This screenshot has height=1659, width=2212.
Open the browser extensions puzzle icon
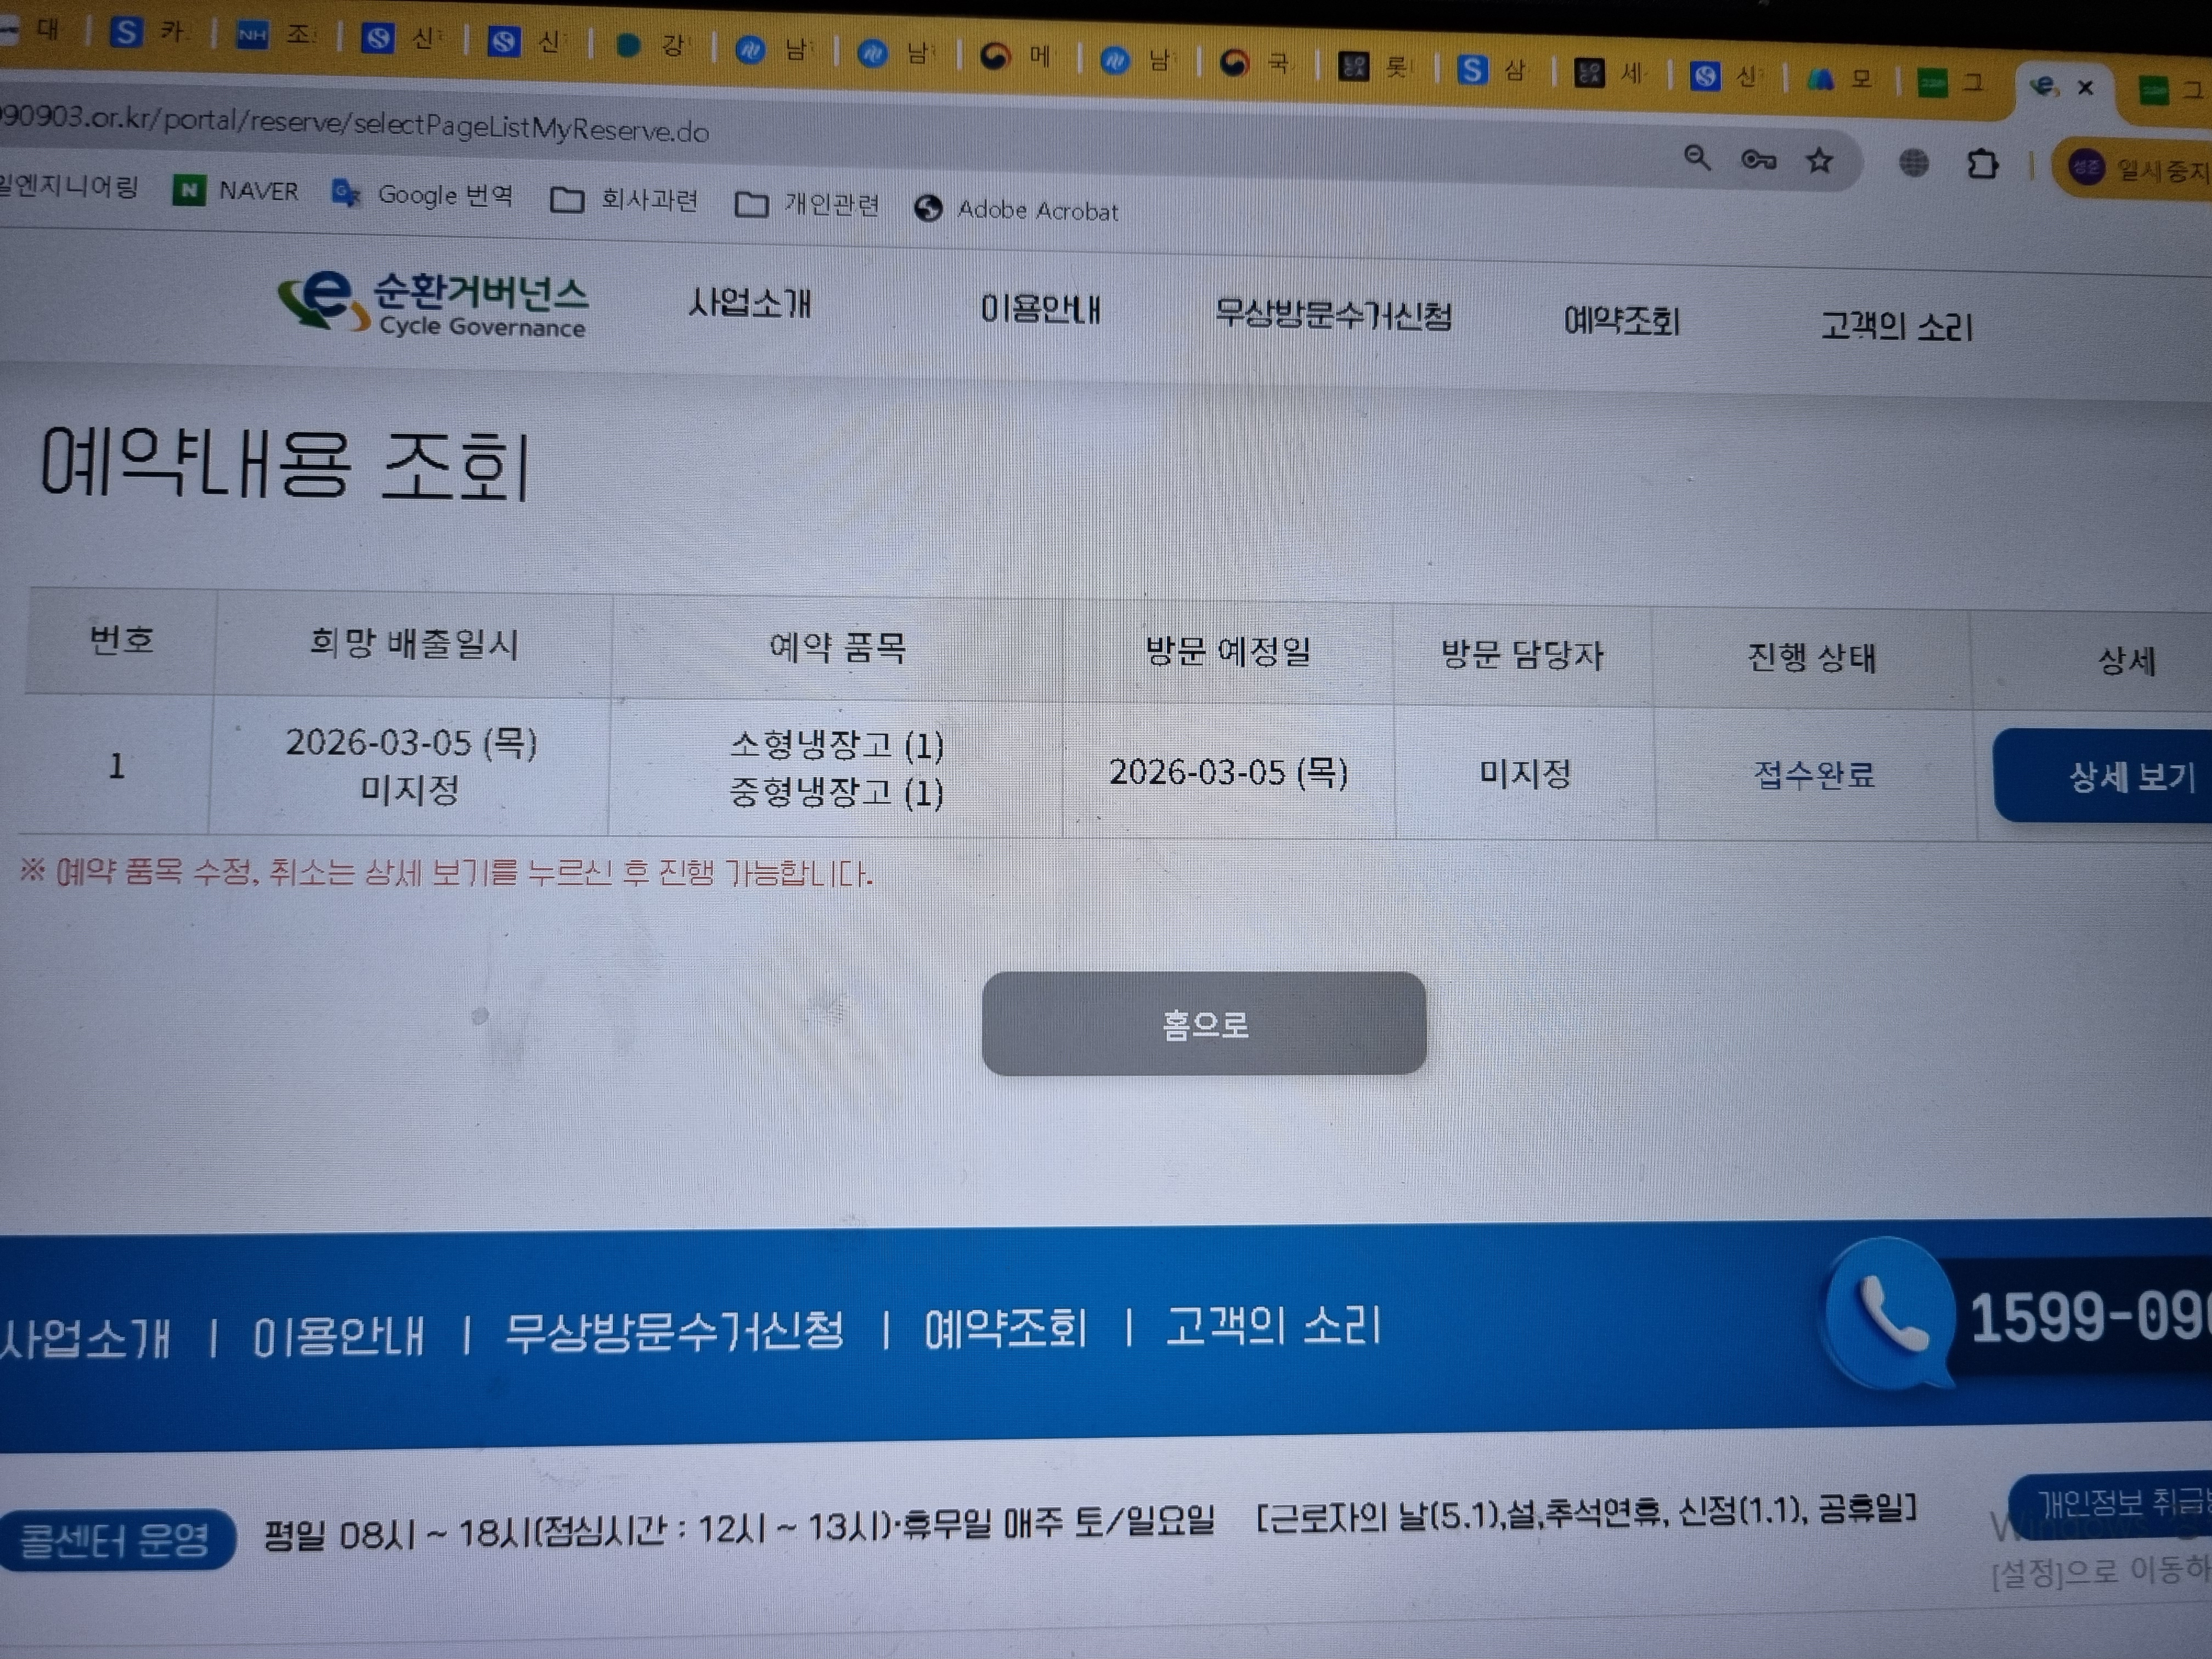1982,164
